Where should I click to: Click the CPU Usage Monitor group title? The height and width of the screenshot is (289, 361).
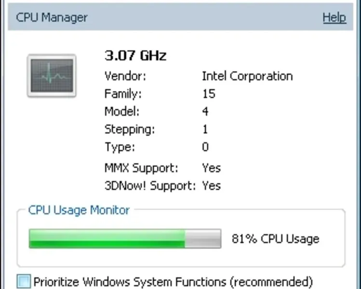pyautogui.click(x=79, y=210)
